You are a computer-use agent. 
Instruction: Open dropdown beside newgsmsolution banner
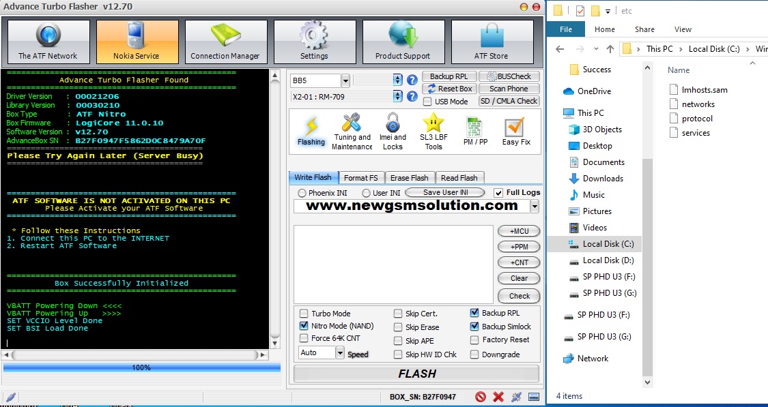pyautogui.click(x=535, y=207)
